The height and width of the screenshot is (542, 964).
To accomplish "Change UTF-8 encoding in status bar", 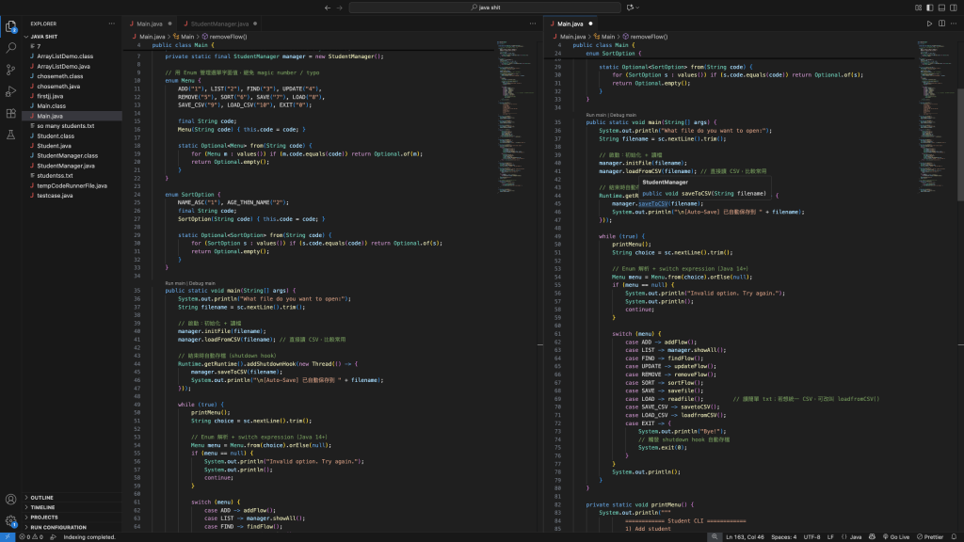I will (x=811, y=537).
